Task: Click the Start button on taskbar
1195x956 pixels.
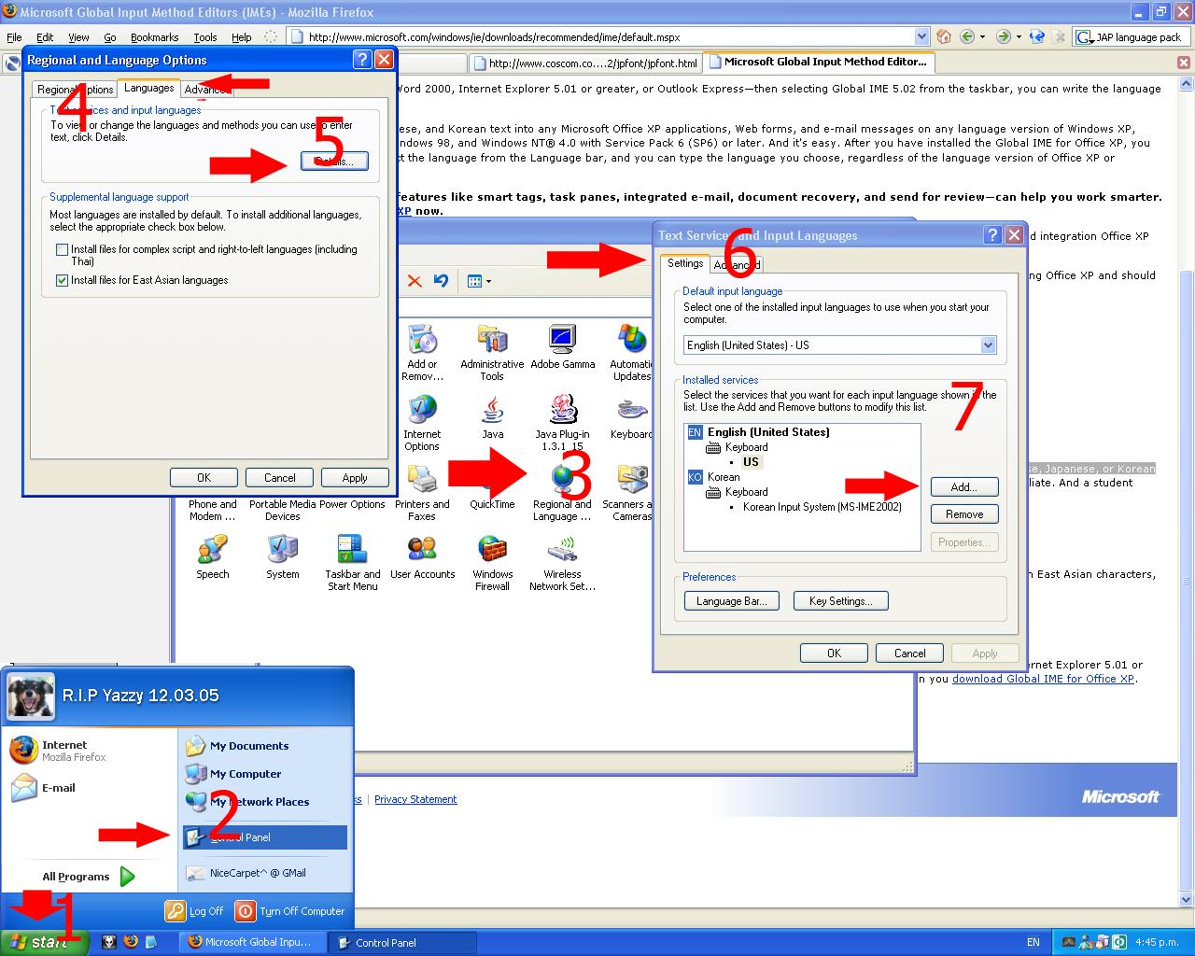Action: tap(44, 942)
